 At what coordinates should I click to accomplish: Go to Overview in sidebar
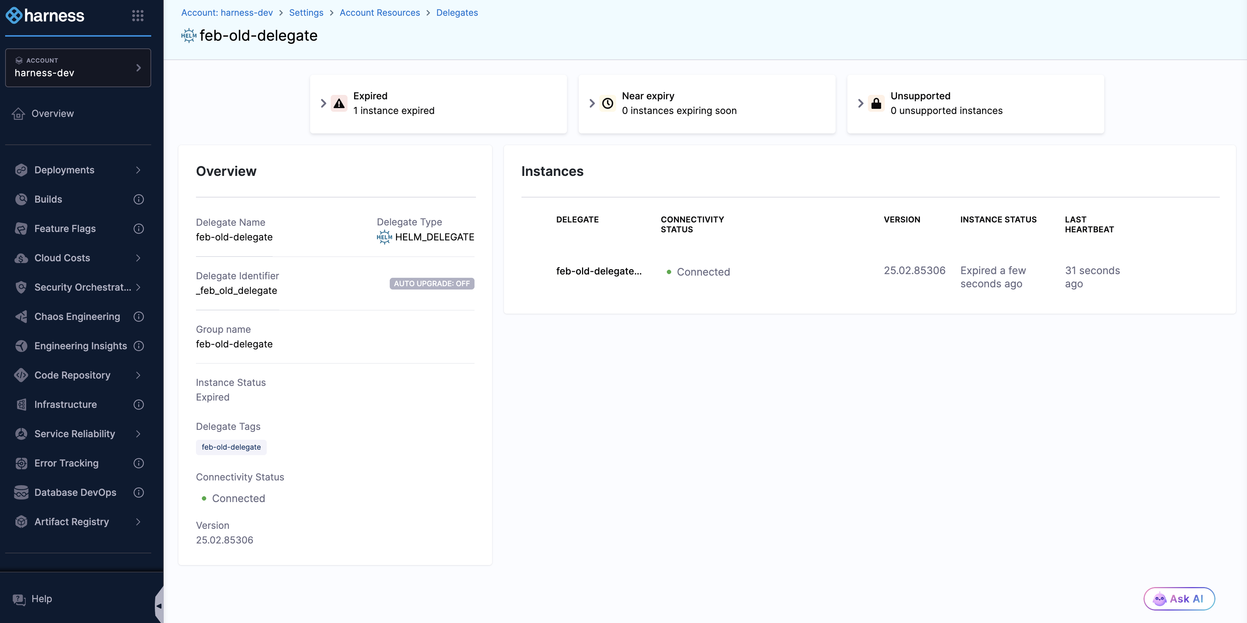pos(52,114)
